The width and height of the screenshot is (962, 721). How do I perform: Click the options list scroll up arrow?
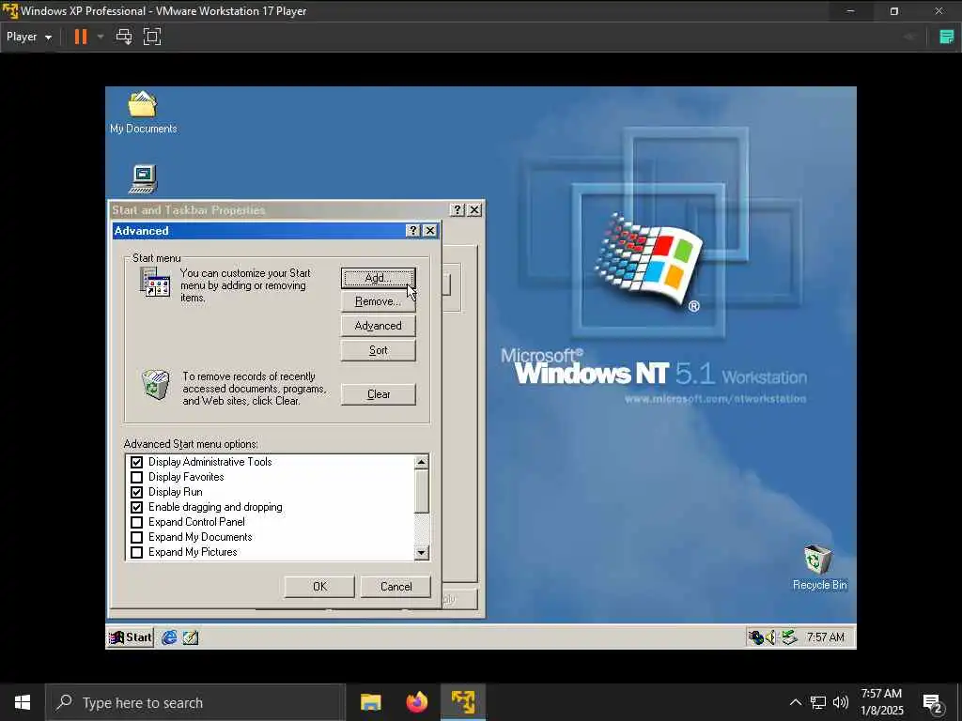click(x=422, y=462)
